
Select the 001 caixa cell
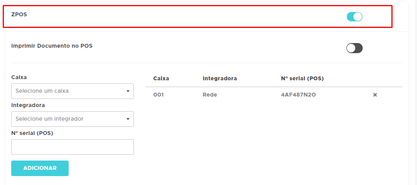[x=158, y=95]
